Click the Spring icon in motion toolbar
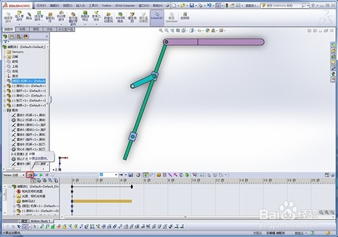The width and height of the screenshot is (338, 237). (164, 175)
